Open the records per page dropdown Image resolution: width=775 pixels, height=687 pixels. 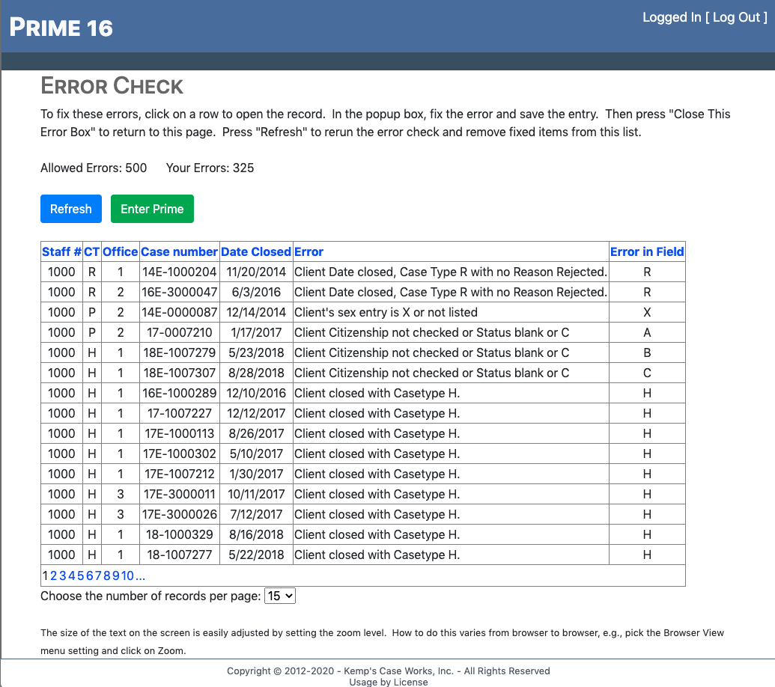pyautogui.click(x=281, y=596)
